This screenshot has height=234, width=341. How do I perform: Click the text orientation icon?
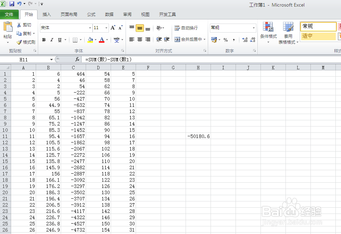159,28
